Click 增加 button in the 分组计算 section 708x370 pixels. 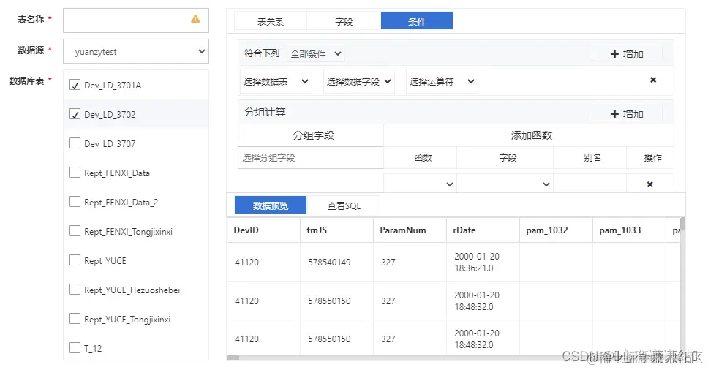click(x=626, y=114)
